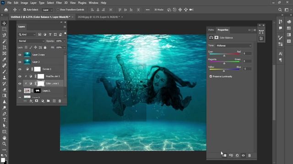Expand the Opacity value dropdown arrow
The image size is (293, 164).
tap(65, 41)
